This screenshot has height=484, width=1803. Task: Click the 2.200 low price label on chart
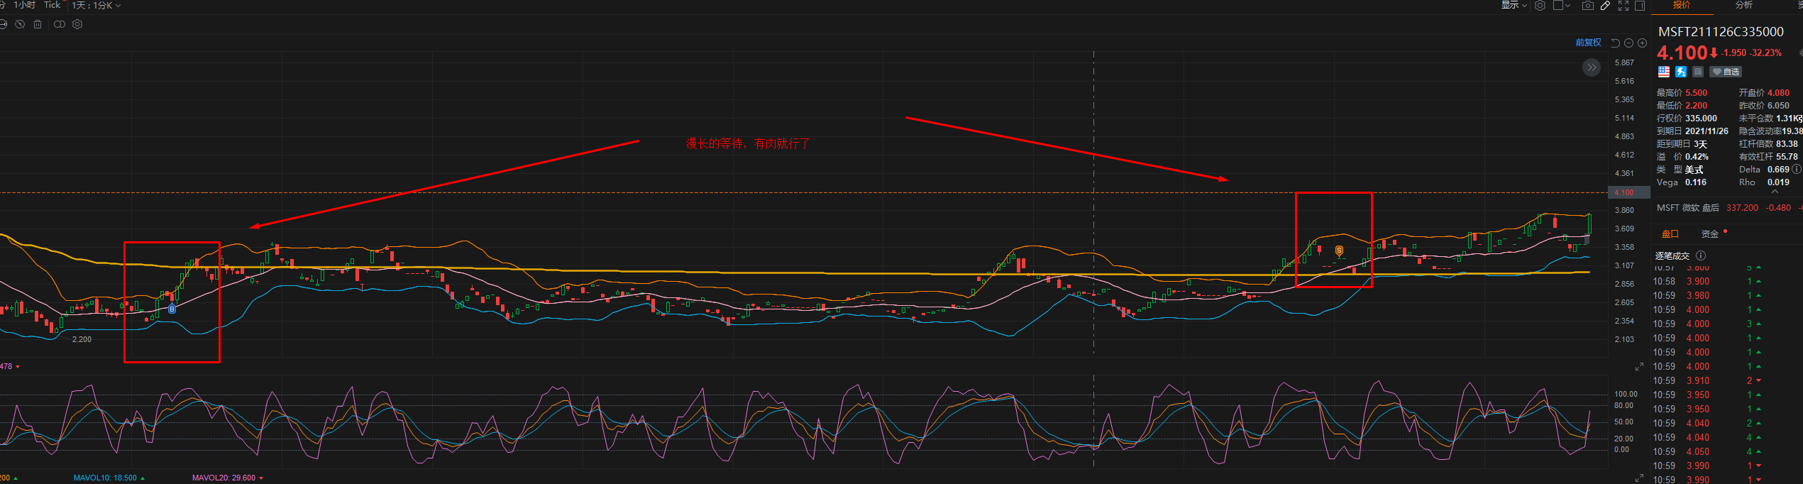82,339
